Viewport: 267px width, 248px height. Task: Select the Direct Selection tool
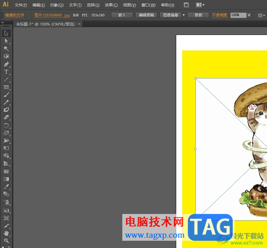[x=6, y=41]
